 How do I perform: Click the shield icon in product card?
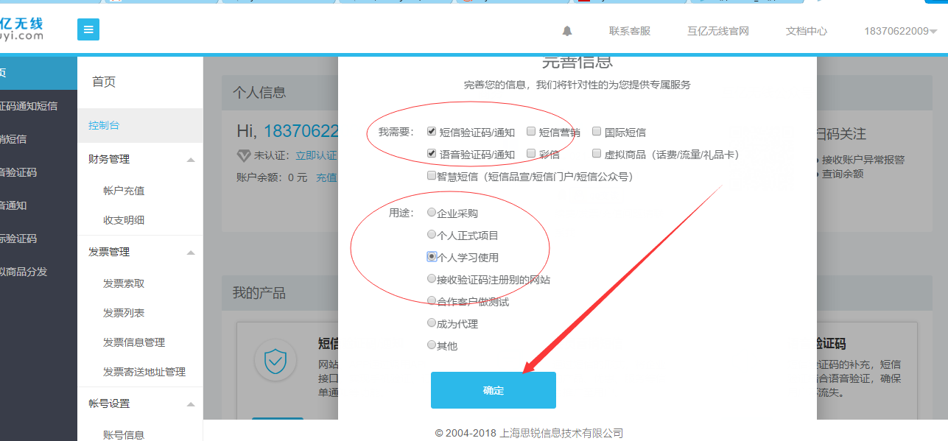pos(275,361)
